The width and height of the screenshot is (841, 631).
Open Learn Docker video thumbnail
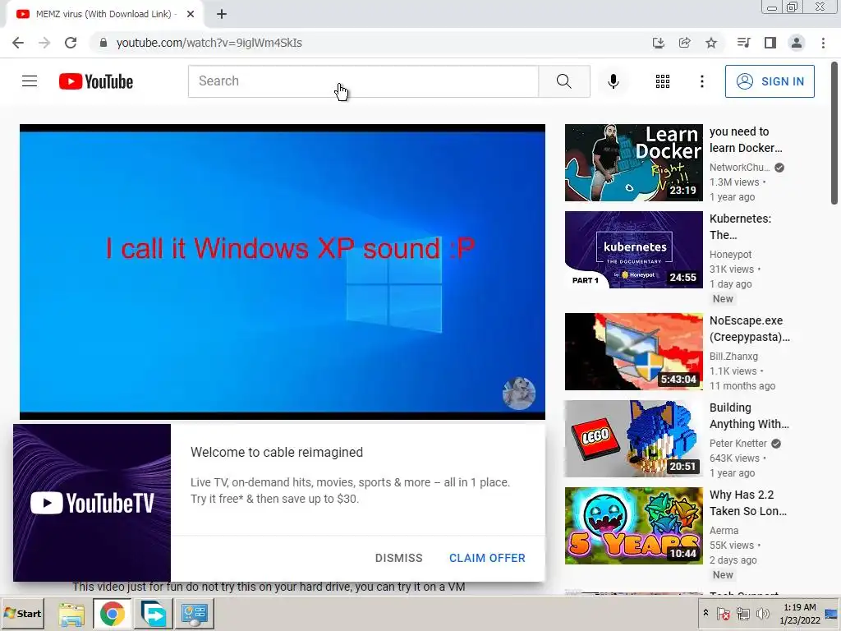pos(633,163)
